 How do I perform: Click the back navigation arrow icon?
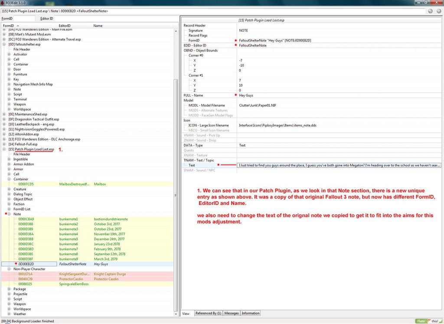click(430, 11)
